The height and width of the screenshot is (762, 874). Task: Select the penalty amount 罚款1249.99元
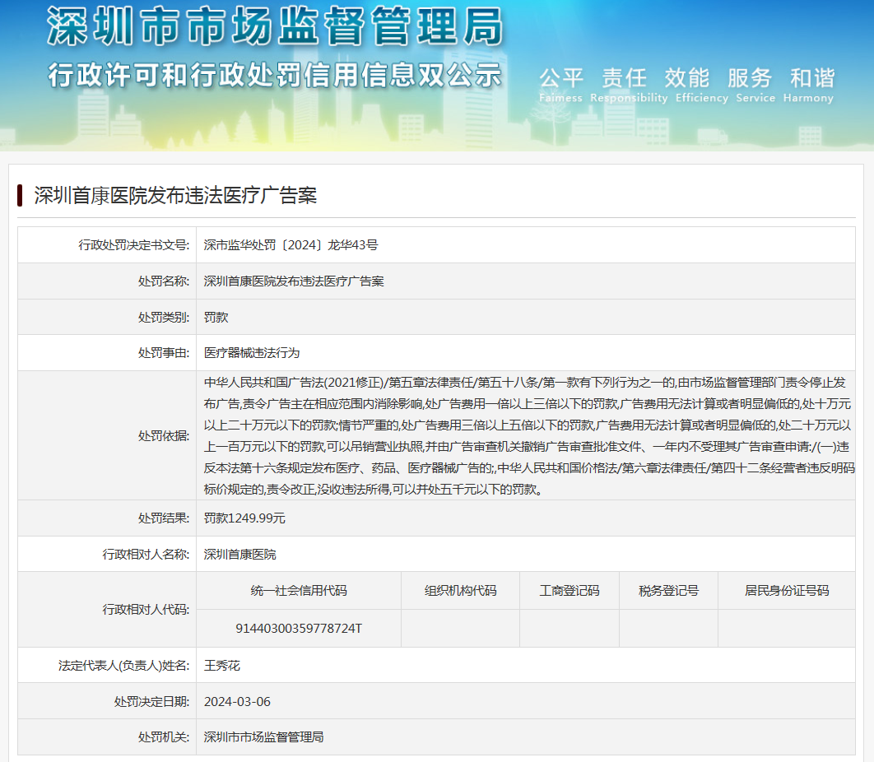[244, 518]
